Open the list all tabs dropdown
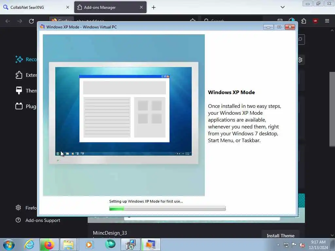 (x=282, y=7)
